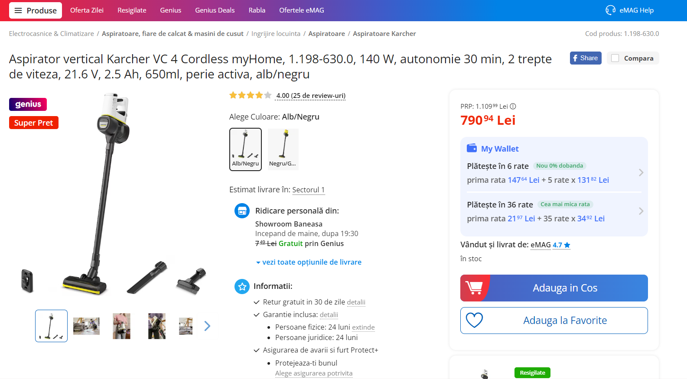This screenshot has width=687, height=379.
Task: Click the shopping cart icon on Adauga in Cos
Action: point(474,288)
